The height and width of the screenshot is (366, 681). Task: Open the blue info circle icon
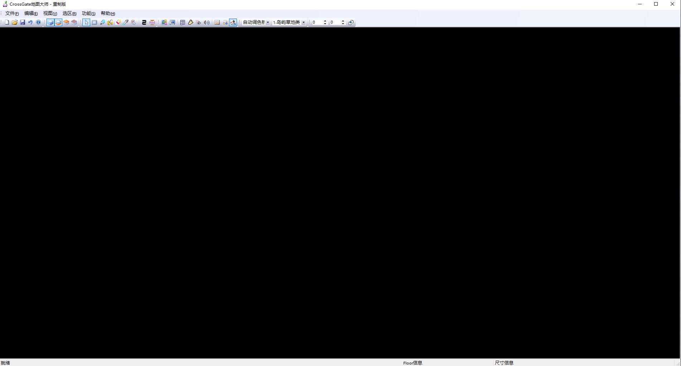(38, 22)
